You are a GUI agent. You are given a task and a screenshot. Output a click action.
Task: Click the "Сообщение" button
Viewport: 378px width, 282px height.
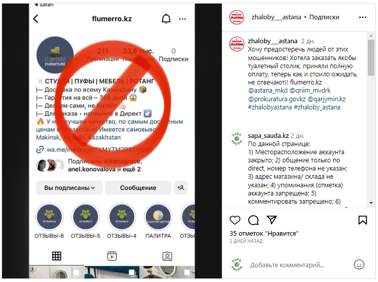tap(138, 188)
